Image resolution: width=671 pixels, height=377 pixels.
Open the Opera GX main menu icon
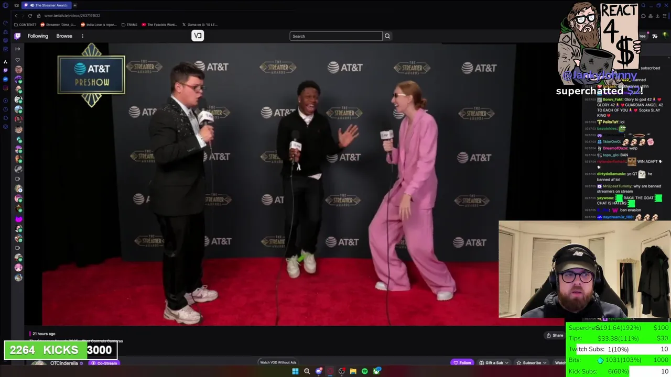6,5
